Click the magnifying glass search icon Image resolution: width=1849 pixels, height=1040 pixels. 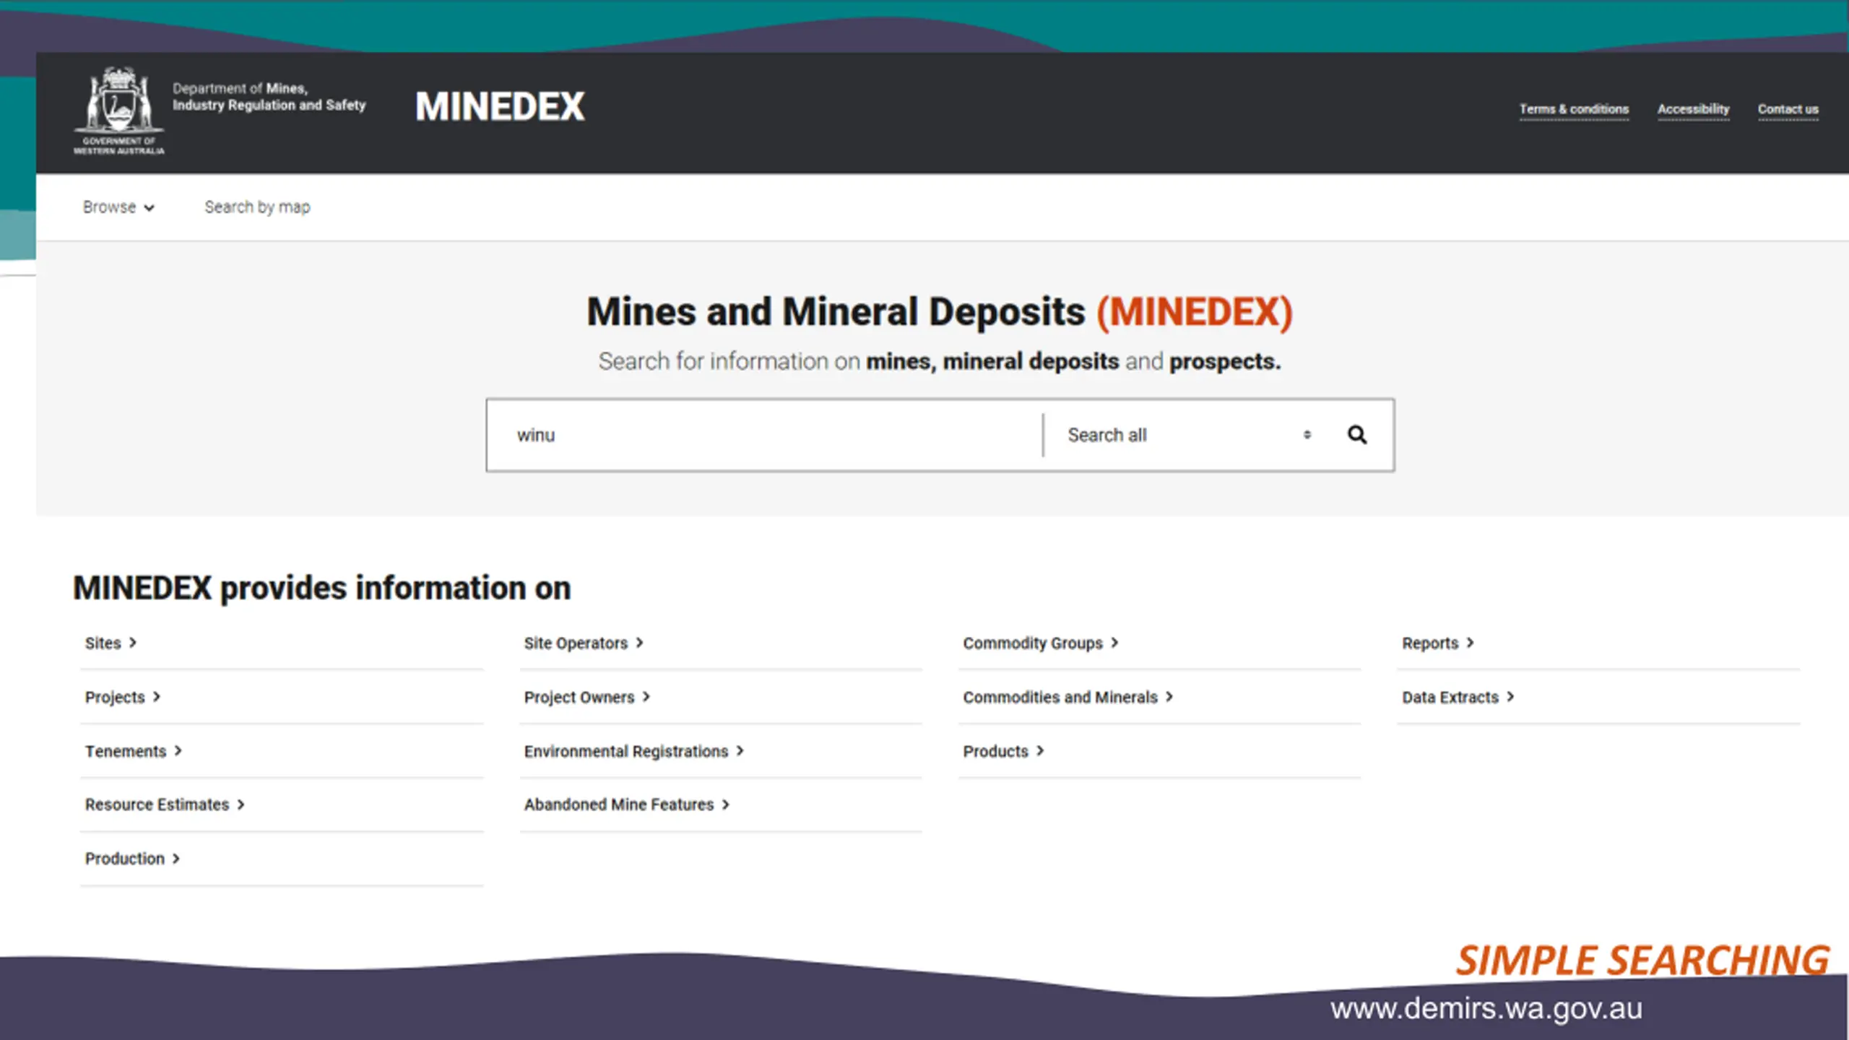coord(1357,435)
